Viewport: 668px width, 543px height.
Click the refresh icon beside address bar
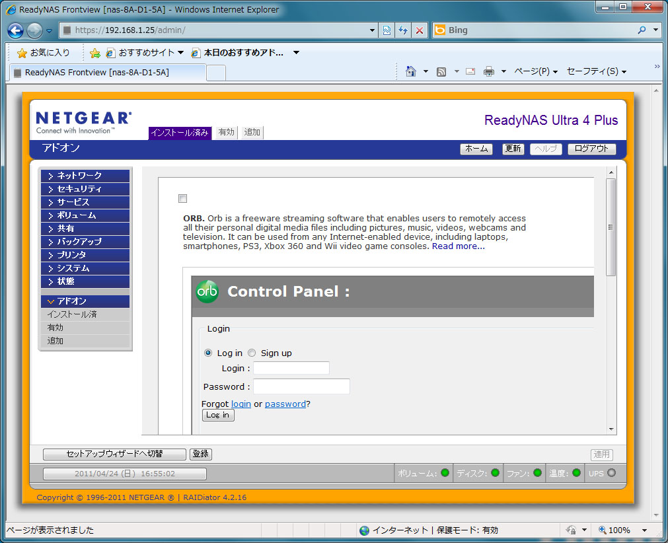[x=403, y=30]
